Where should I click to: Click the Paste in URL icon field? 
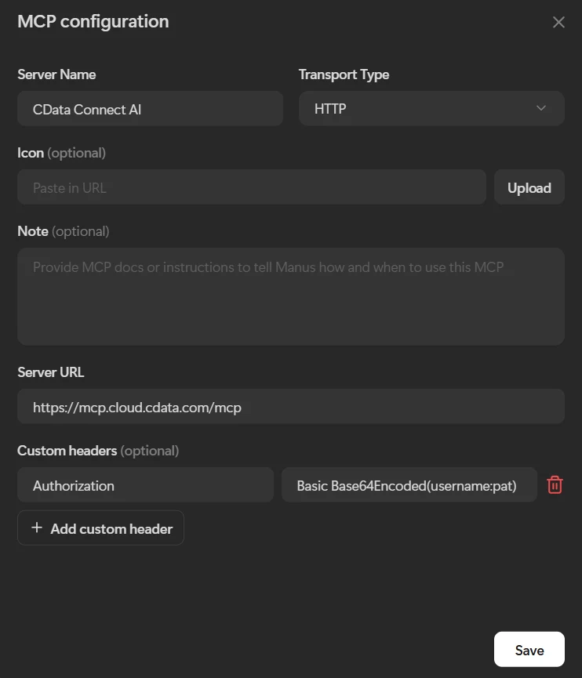[x=251, y=187]
